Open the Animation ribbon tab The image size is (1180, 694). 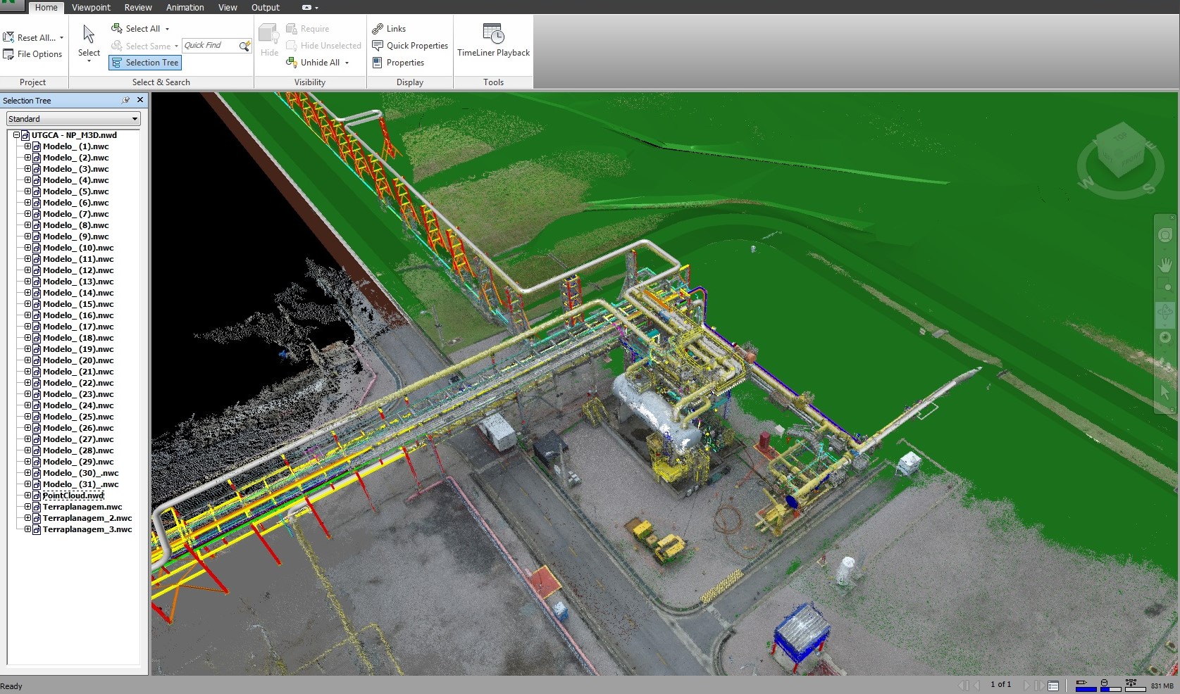[x=185, y=8]
